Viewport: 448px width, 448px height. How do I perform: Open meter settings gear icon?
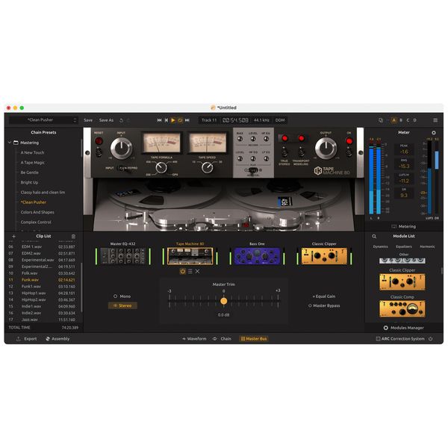pyautogui.click(x=434, y=133)
